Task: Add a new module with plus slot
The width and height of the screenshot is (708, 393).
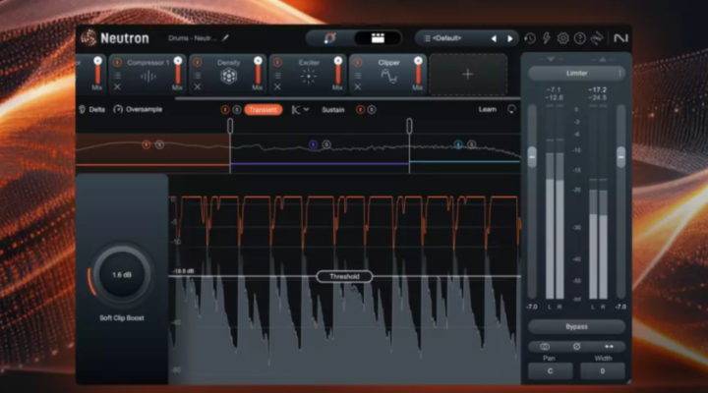Action: pyautogui.click(x=468, y=74)
